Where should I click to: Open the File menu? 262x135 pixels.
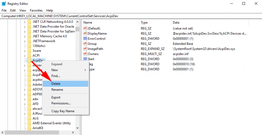(4, 10)
